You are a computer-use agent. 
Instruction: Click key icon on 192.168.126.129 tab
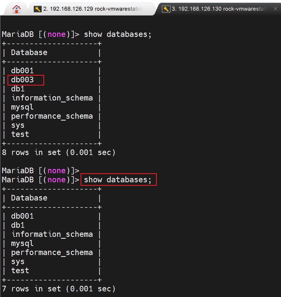(x=37, y=9)
